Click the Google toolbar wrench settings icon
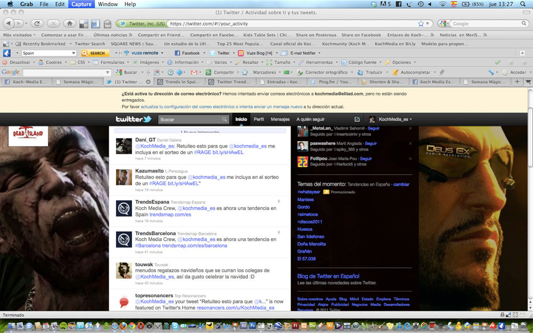Viewport: 533px width, 333px height. click(x=491, y=72)
